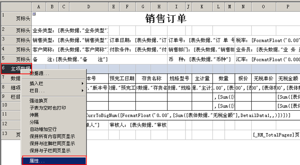Screen dimensions: 300x165
Task: Select the 主项数据 row 6 header
Action: point(16,68)
